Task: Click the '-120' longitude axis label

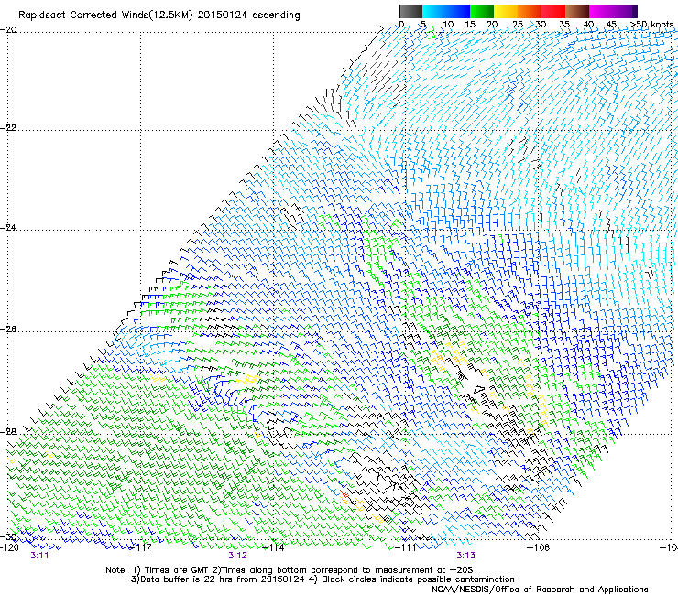Action: click(x=9, y=547)
